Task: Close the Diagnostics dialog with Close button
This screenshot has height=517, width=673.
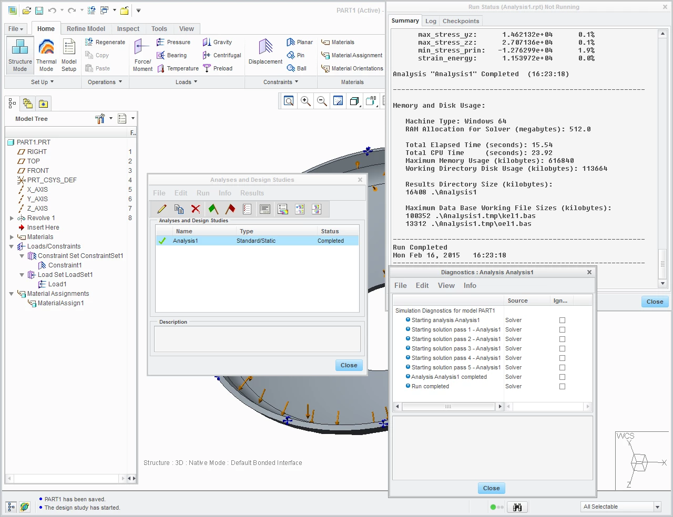Action: coord(492,488)
